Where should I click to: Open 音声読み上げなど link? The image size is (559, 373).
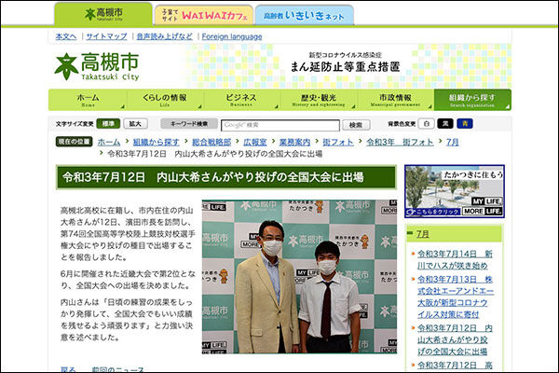point(164,36)
